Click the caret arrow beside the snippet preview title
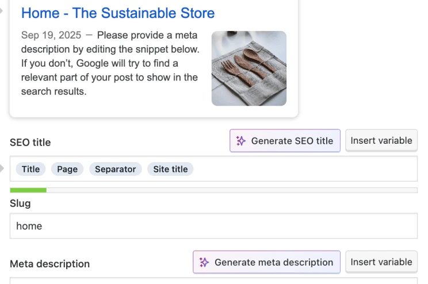The height and width of the screenshot is (284, 428). [2, 9]
